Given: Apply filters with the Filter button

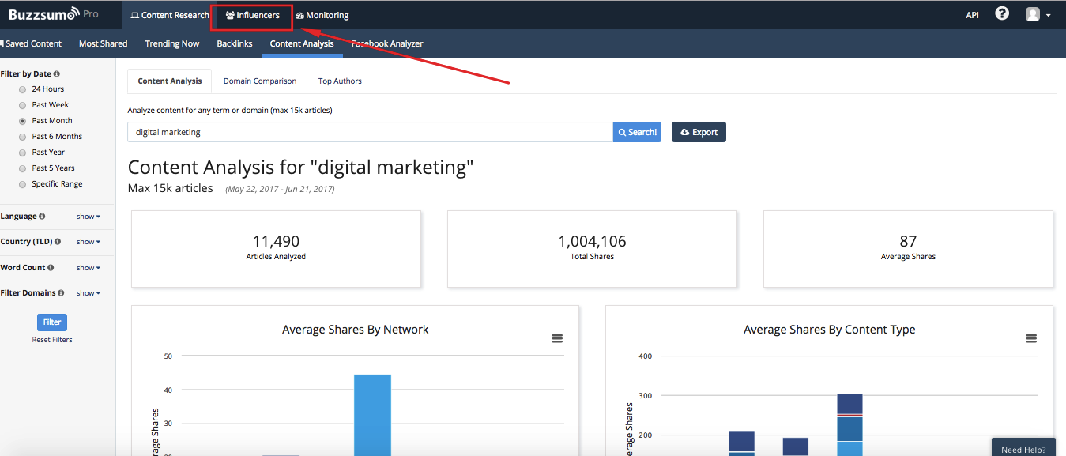Looking at the screenshot, I should [52, 322].
